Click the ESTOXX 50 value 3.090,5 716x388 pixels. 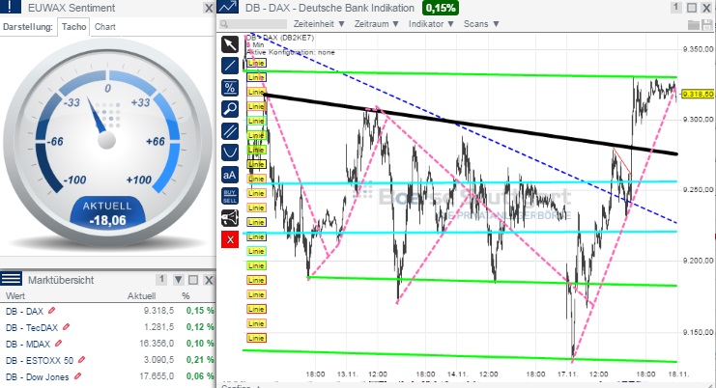[158, 360]
